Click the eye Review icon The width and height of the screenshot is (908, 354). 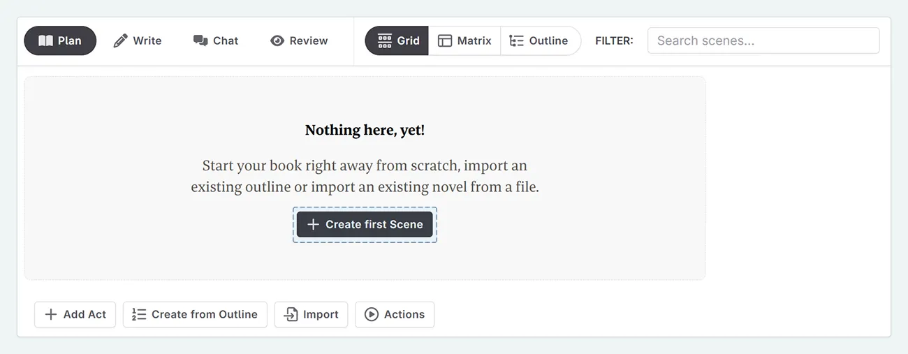coord(277,40)
